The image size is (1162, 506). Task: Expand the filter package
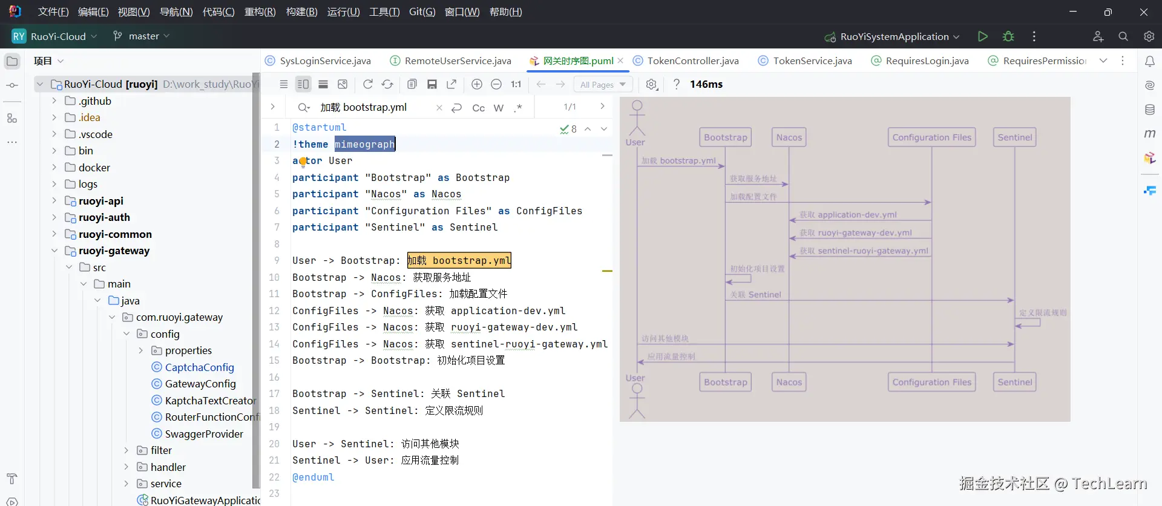126,450
